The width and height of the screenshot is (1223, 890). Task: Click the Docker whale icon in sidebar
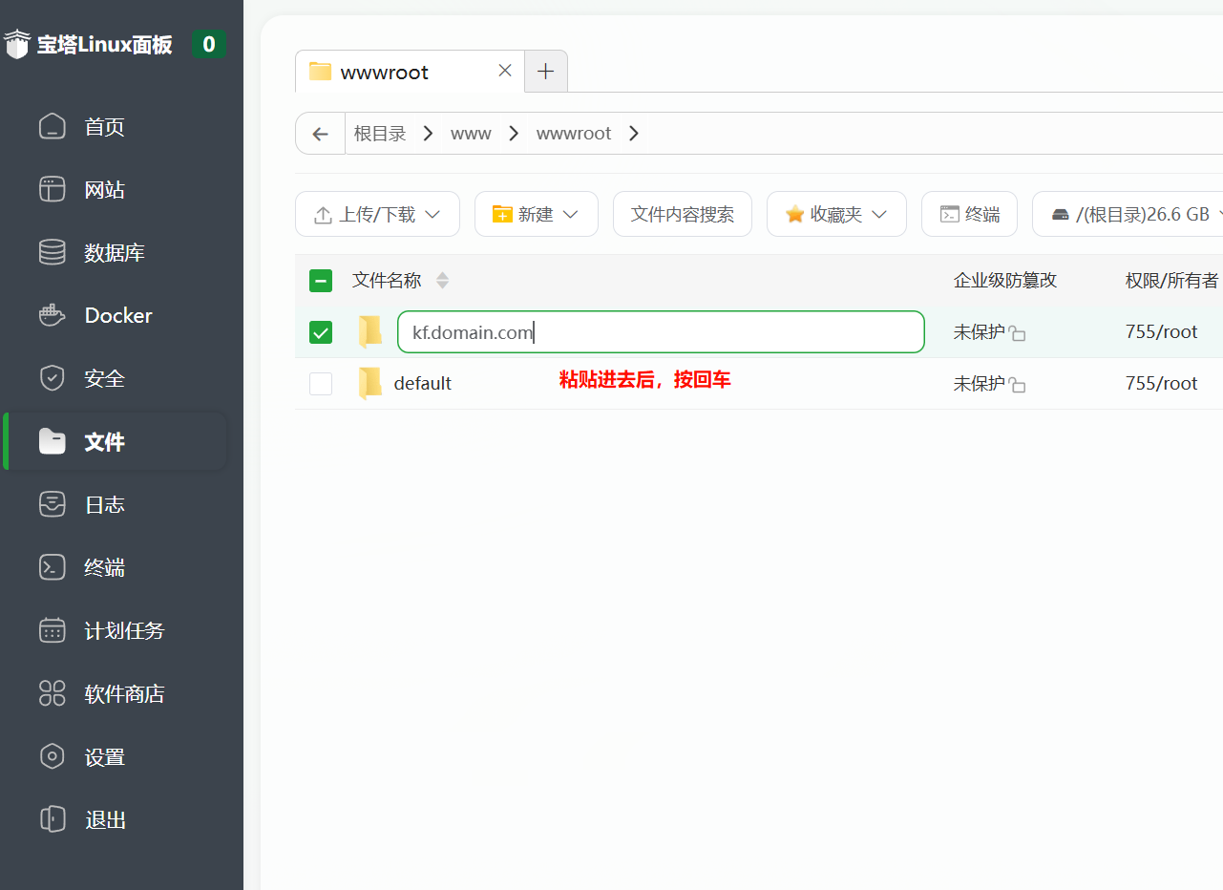tap(52, 315)
